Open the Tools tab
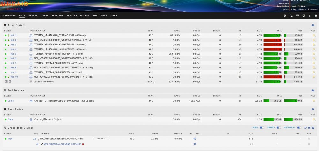The width and height of the screenshot is (319, 151). click(x=114, y=15)
